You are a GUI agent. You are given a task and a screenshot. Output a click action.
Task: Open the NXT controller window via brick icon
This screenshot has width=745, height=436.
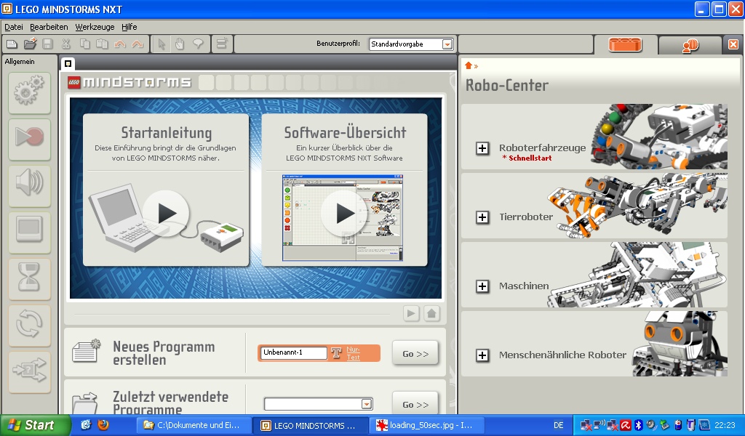click(624, 44)
